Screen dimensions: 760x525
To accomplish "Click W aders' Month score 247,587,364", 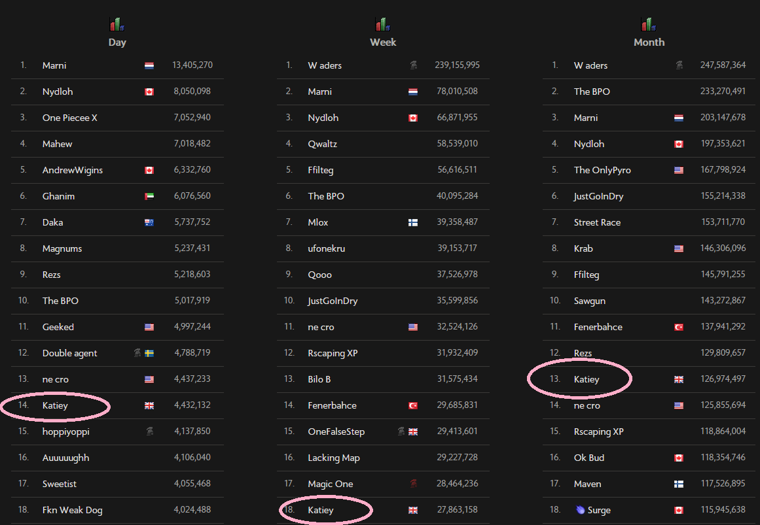I will point(723,65).
